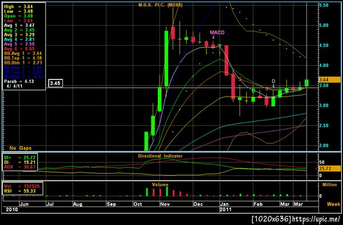
Task: Click the Aug month label
Action: coord(78,204)
